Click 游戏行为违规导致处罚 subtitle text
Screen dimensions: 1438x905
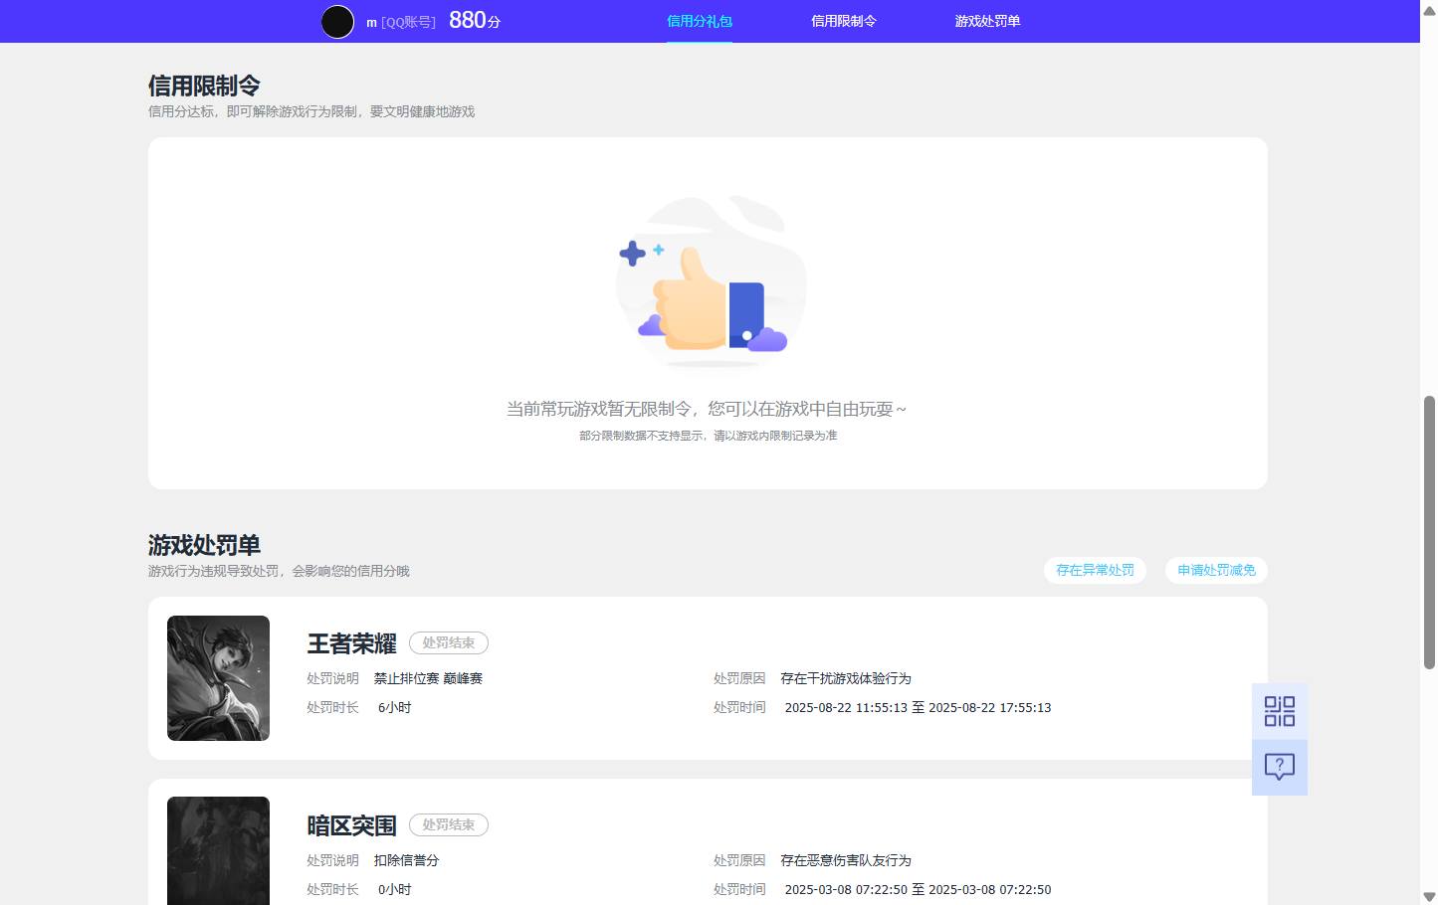click(279, 571)
